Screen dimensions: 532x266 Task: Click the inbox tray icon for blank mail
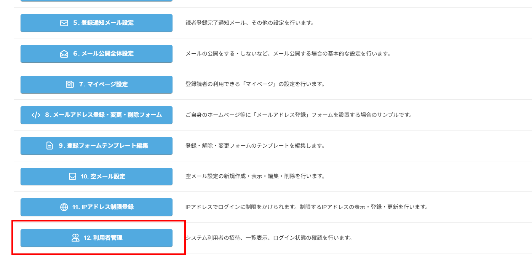coord(72,177)
